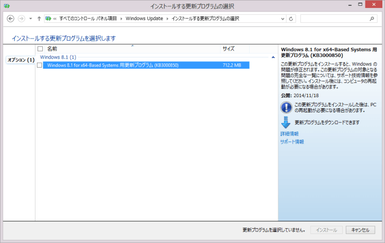
Task: Click the forward navigation arrow
Action: [21, 18]
